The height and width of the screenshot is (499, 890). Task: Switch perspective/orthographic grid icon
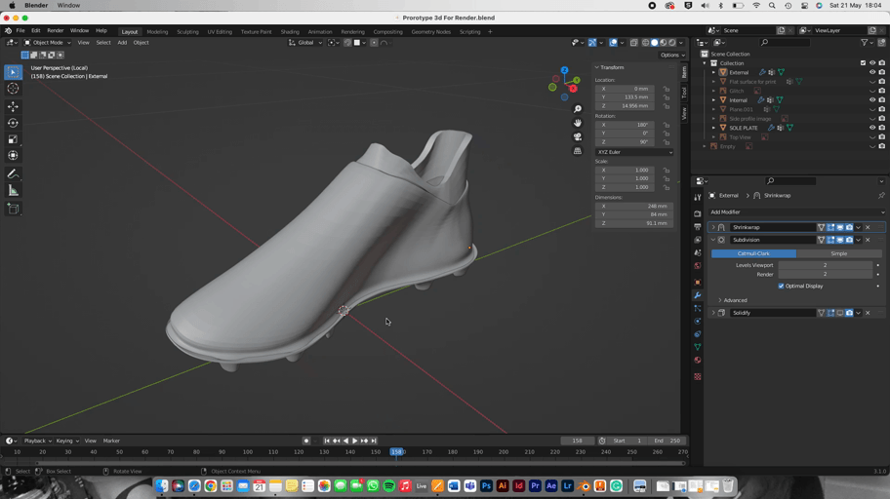point(578,151)
